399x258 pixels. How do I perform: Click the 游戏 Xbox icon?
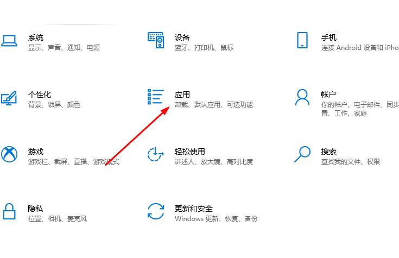[x=9, y=155]
